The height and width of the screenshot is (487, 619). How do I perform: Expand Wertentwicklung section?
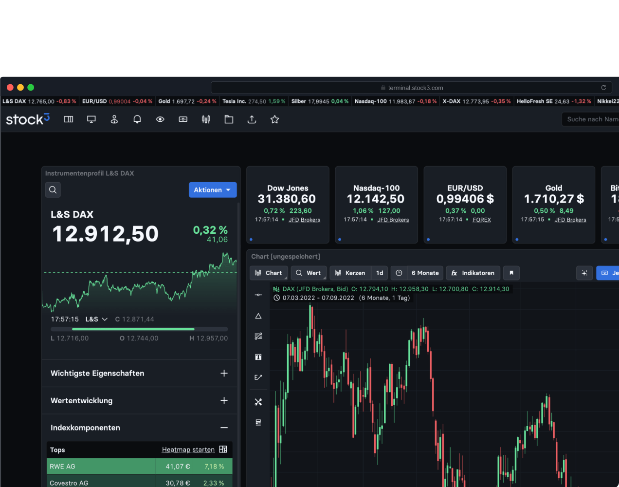(x=139, y=401)
